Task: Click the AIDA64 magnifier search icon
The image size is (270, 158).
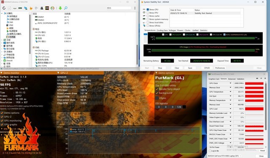Action: point(66,8)
